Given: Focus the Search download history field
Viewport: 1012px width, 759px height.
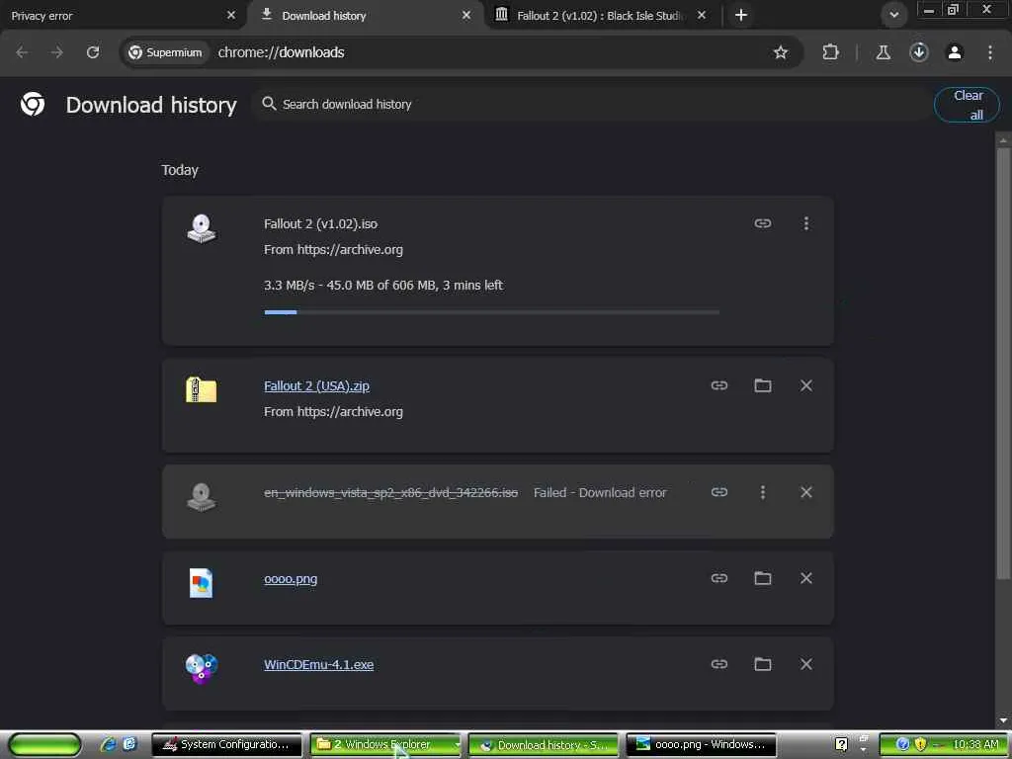Looking at the screenshot, I should [x=591, y=104].
